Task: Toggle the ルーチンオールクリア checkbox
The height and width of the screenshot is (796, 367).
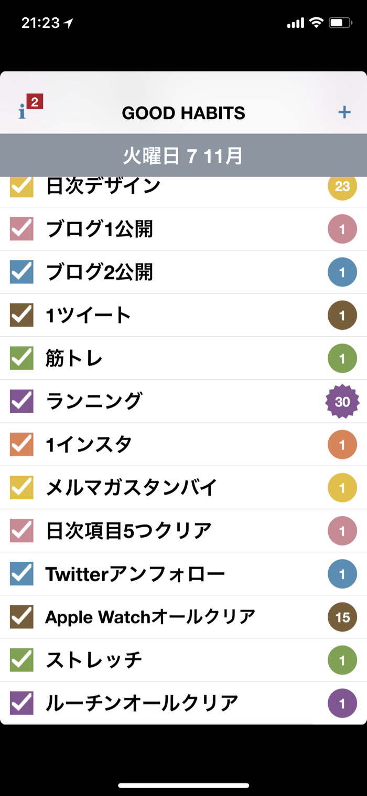Action: click(21, 703)
